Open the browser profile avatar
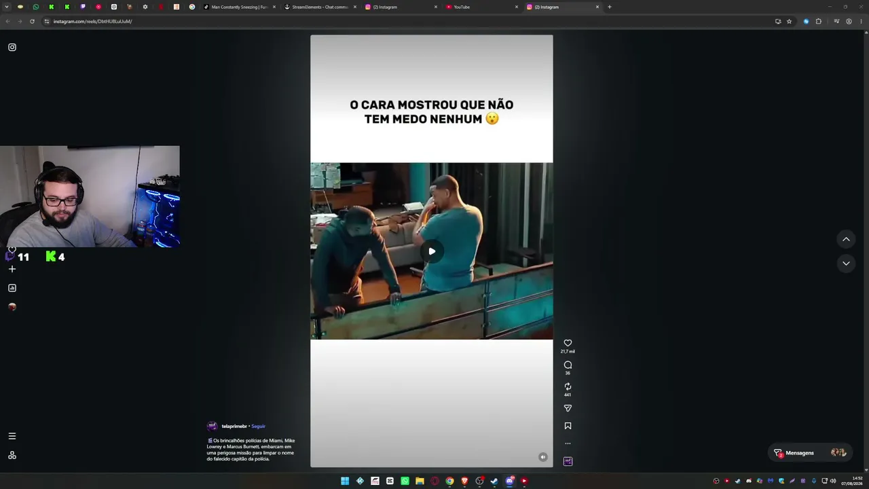Image resolution: width=869 pixels, height=489 pixels. (x=849, y=21)
